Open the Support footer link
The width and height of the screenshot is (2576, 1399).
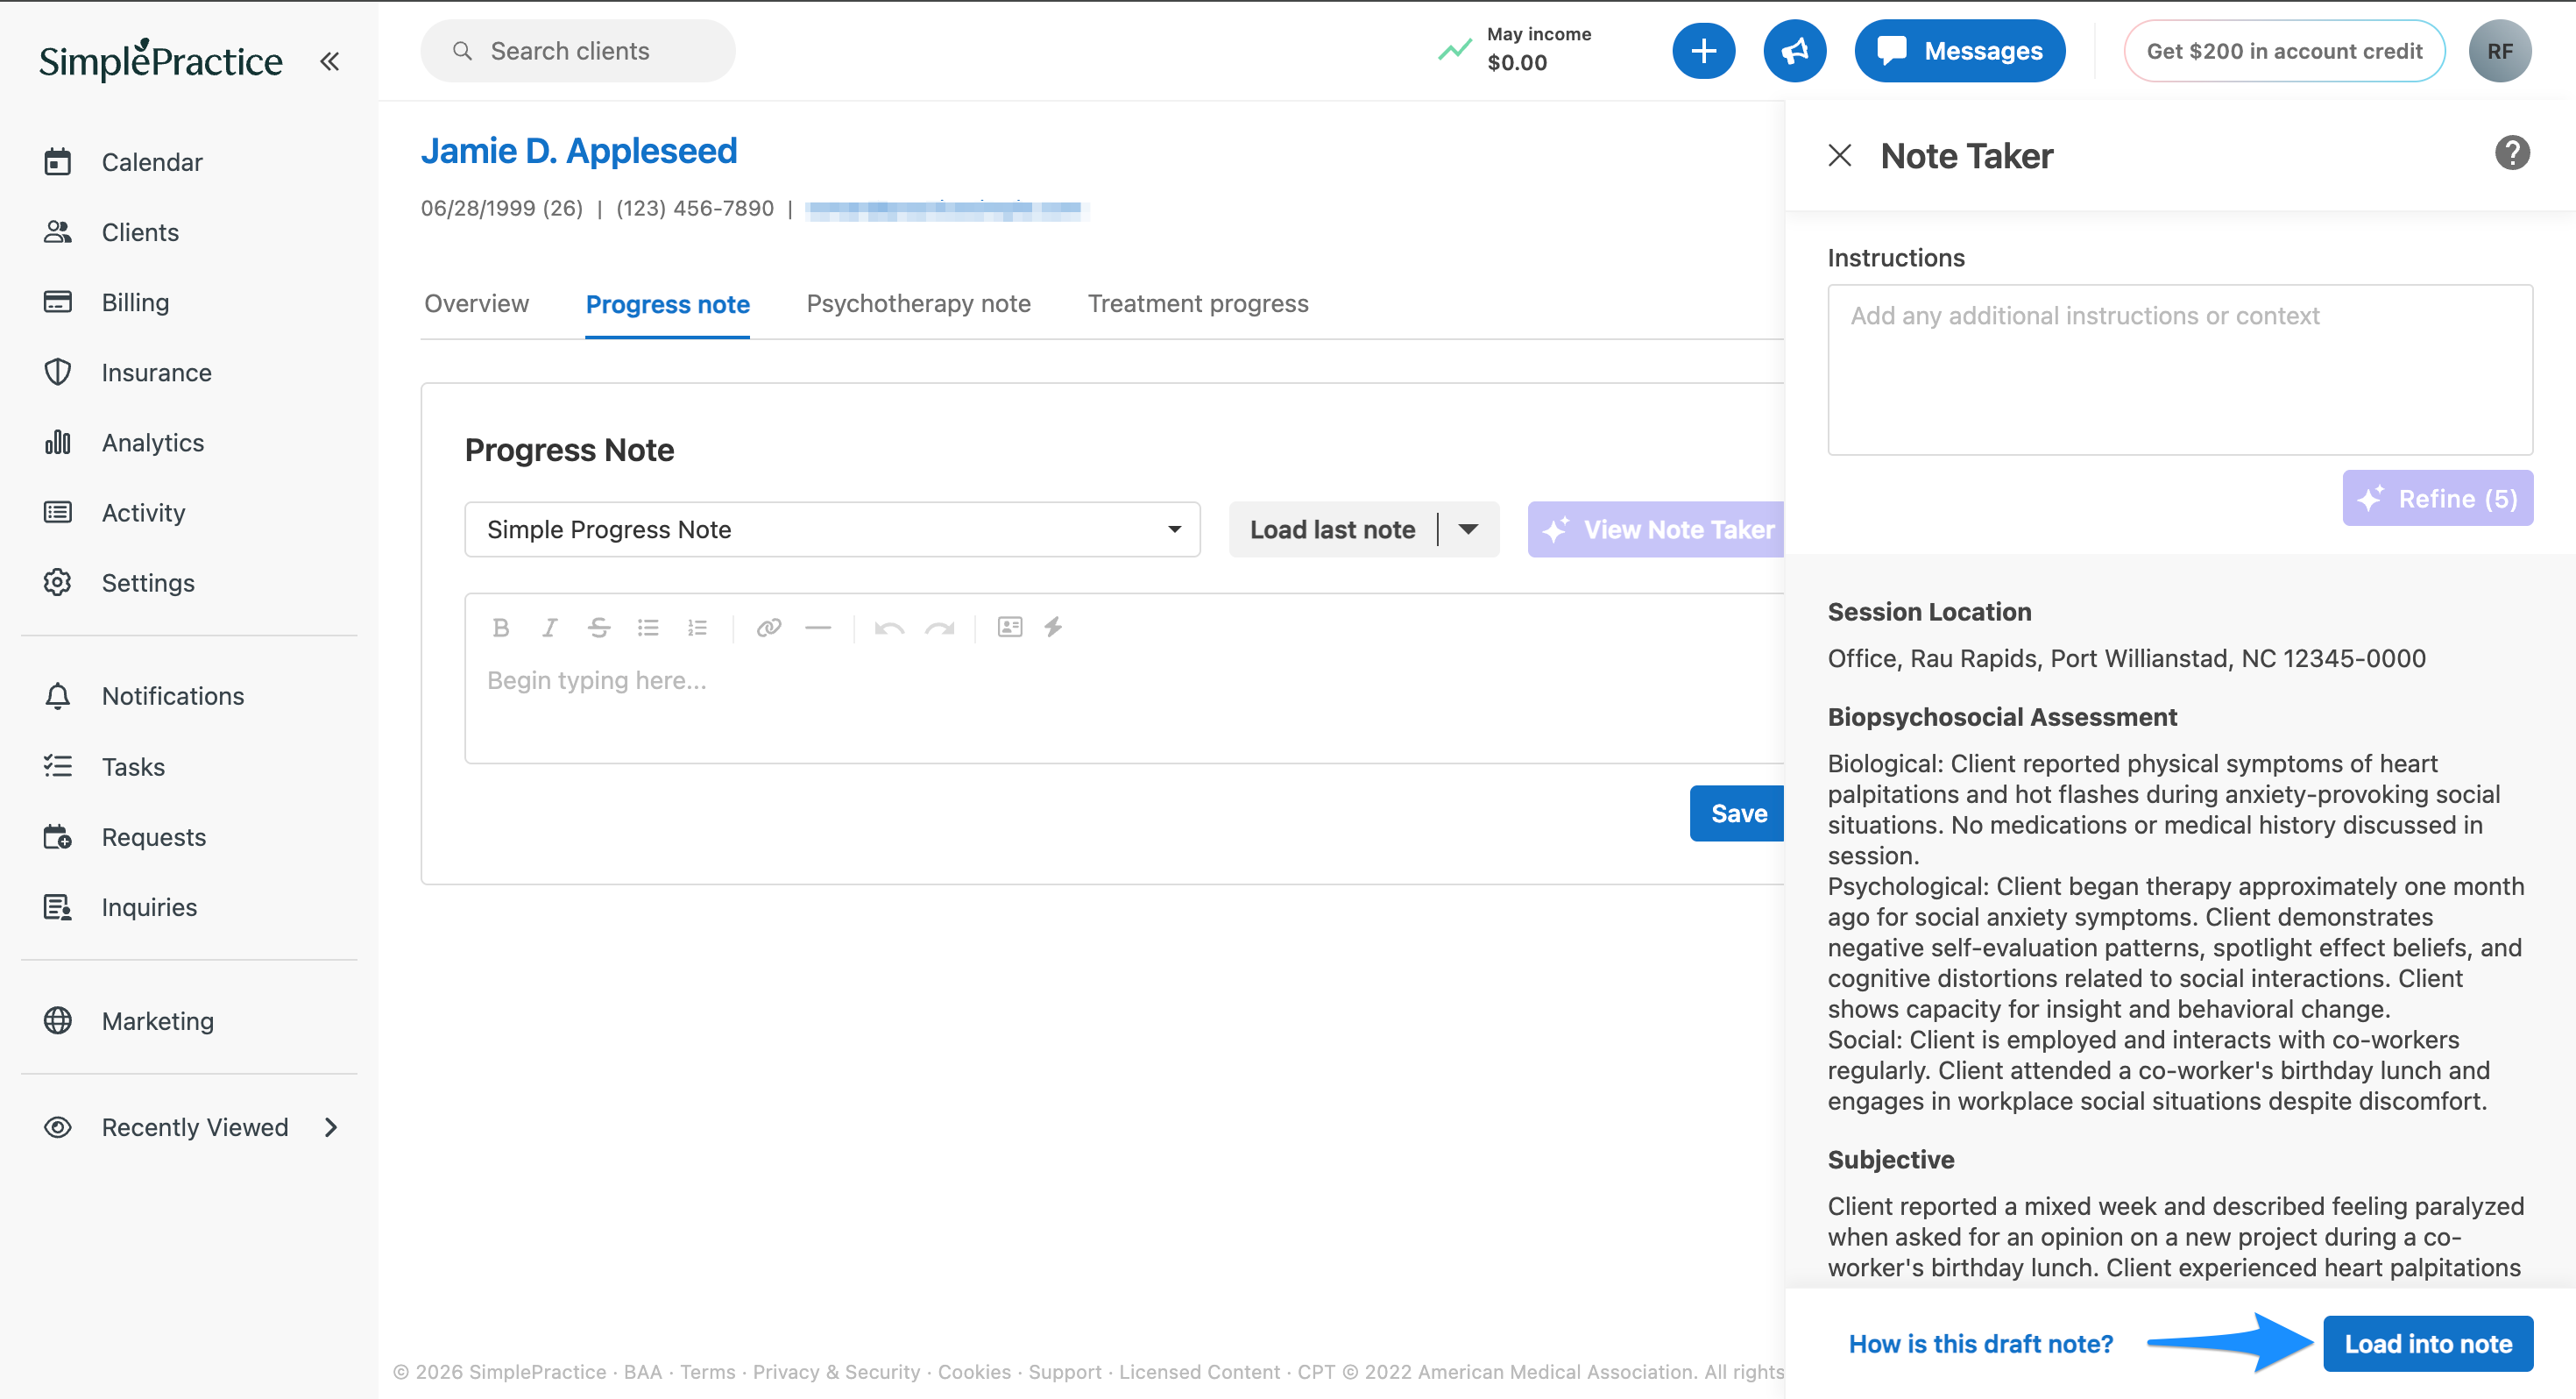point(1064,1372)
